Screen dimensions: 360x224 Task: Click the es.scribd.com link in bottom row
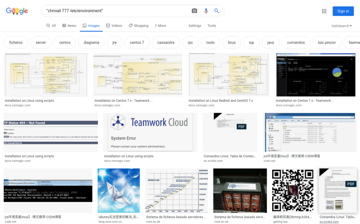329,222
